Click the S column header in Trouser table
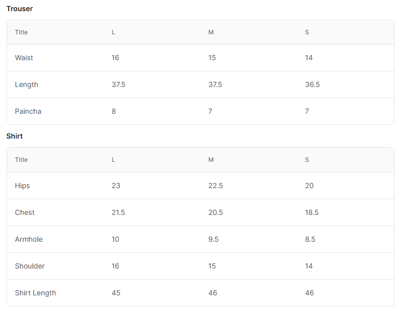Screen dimensions: 400x311 coord(307,32)
